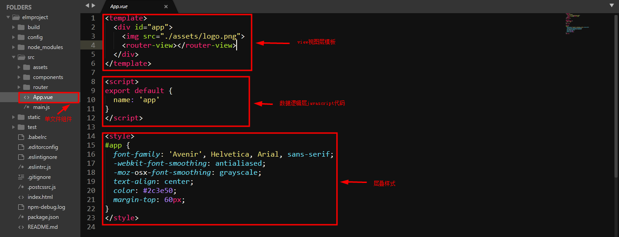This screenshot has width=619, height=237.
Task: Open .gitignore from the sidebar
Action: (x=39, y=177)
